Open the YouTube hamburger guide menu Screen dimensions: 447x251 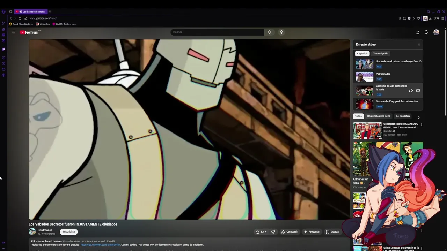[x=14, y=32]
